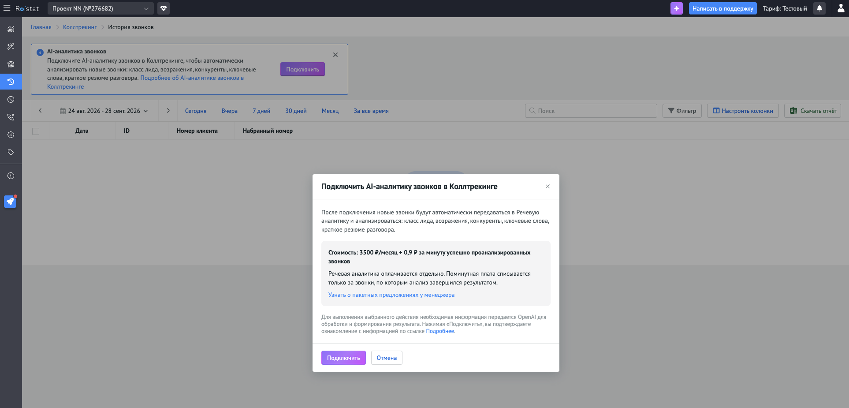
Task: Click Подключить in the AI banner
Action: (302, 69)
